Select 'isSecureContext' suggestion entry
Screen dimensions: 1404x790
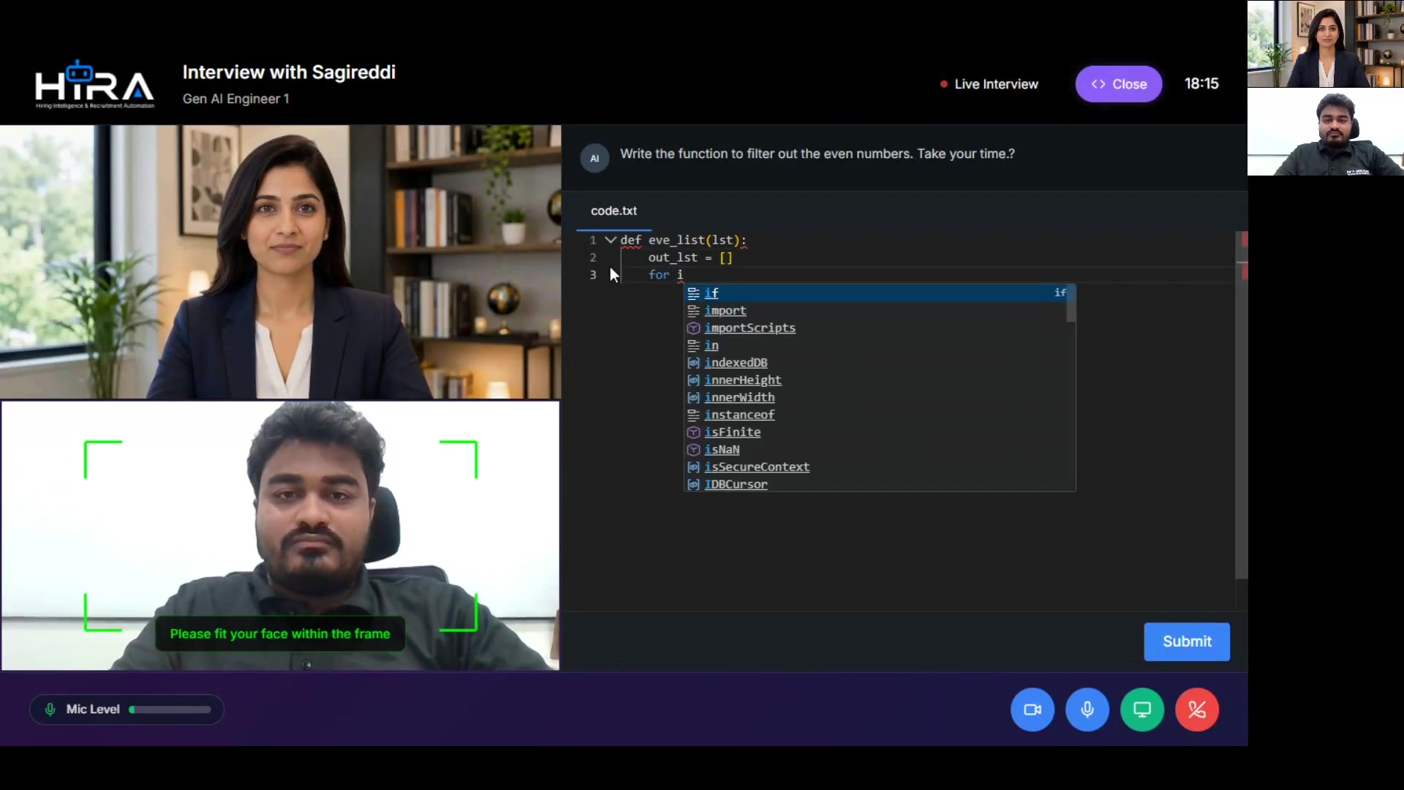[875, 467]
